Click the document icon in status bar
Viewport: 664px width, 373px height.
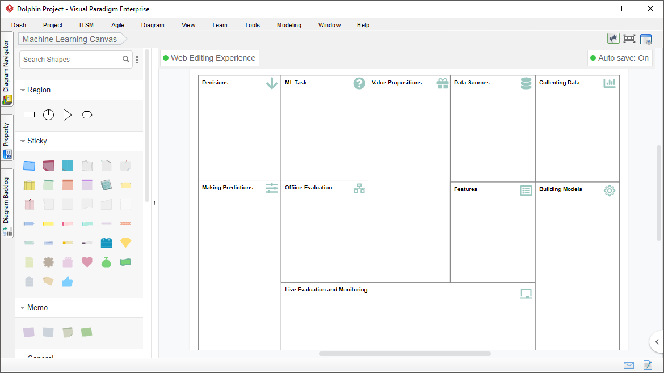pyautogui.click(x=648, y=365)
